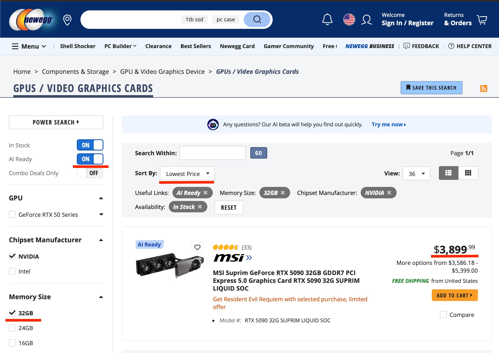
Task: Click the Add to Cart button
Action: coord(454,295)
